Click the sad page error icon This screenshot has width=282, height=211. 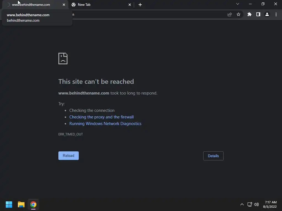(63, 59)
